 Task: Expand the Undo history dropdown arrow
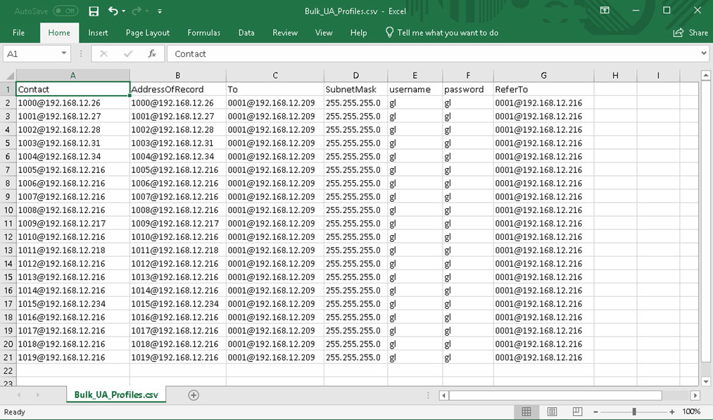(124, 11)
